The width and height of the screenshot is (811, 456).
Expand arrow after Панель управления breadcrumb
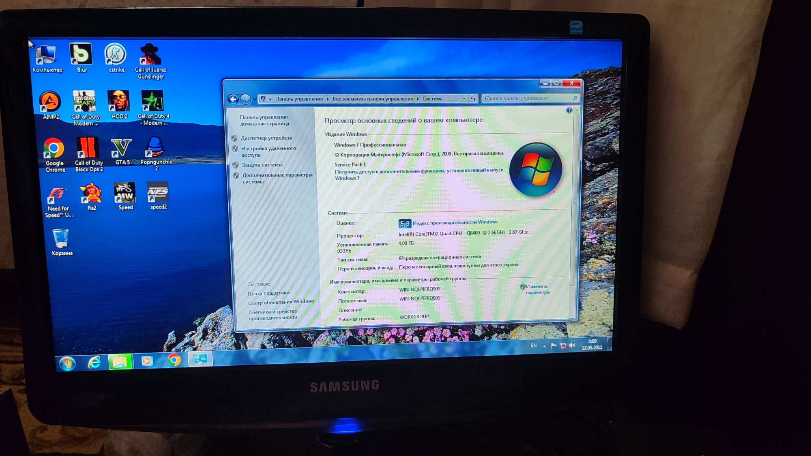tap(328, 99)
